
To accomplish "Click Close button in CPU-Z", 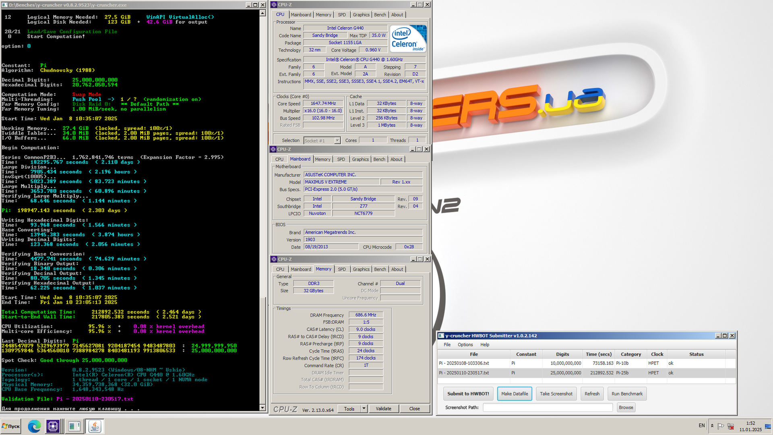I will click(414, 408).
